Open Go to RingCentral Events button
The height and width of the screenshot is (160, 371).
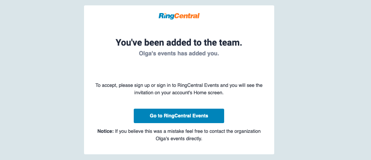(x=179, y=116)
